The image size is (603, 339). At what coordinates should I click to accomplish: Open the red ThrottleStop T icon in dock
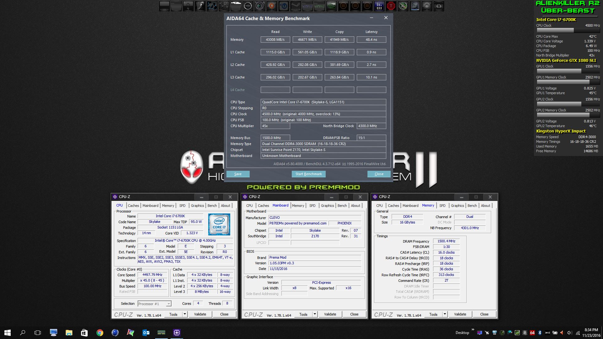click(391, 6)
